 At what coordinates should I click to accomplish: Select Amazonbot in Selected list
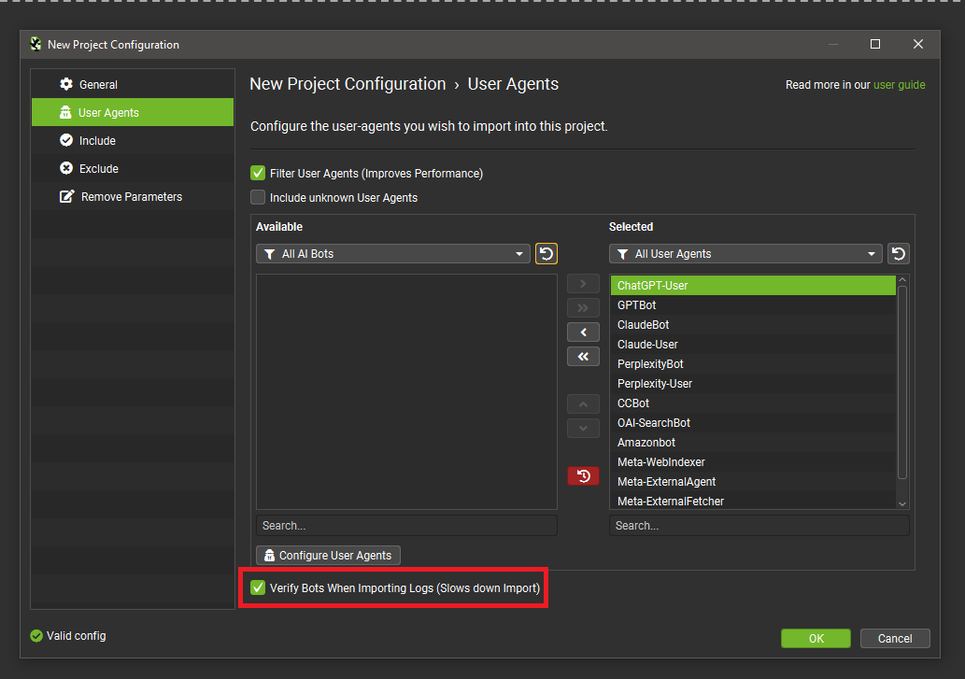coord(753,443)
